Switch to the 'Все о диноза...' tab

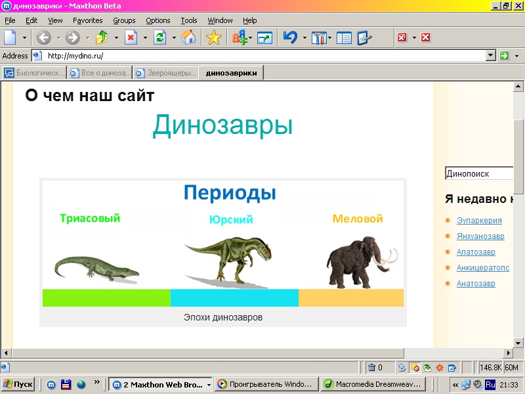[x=100, y=73]
